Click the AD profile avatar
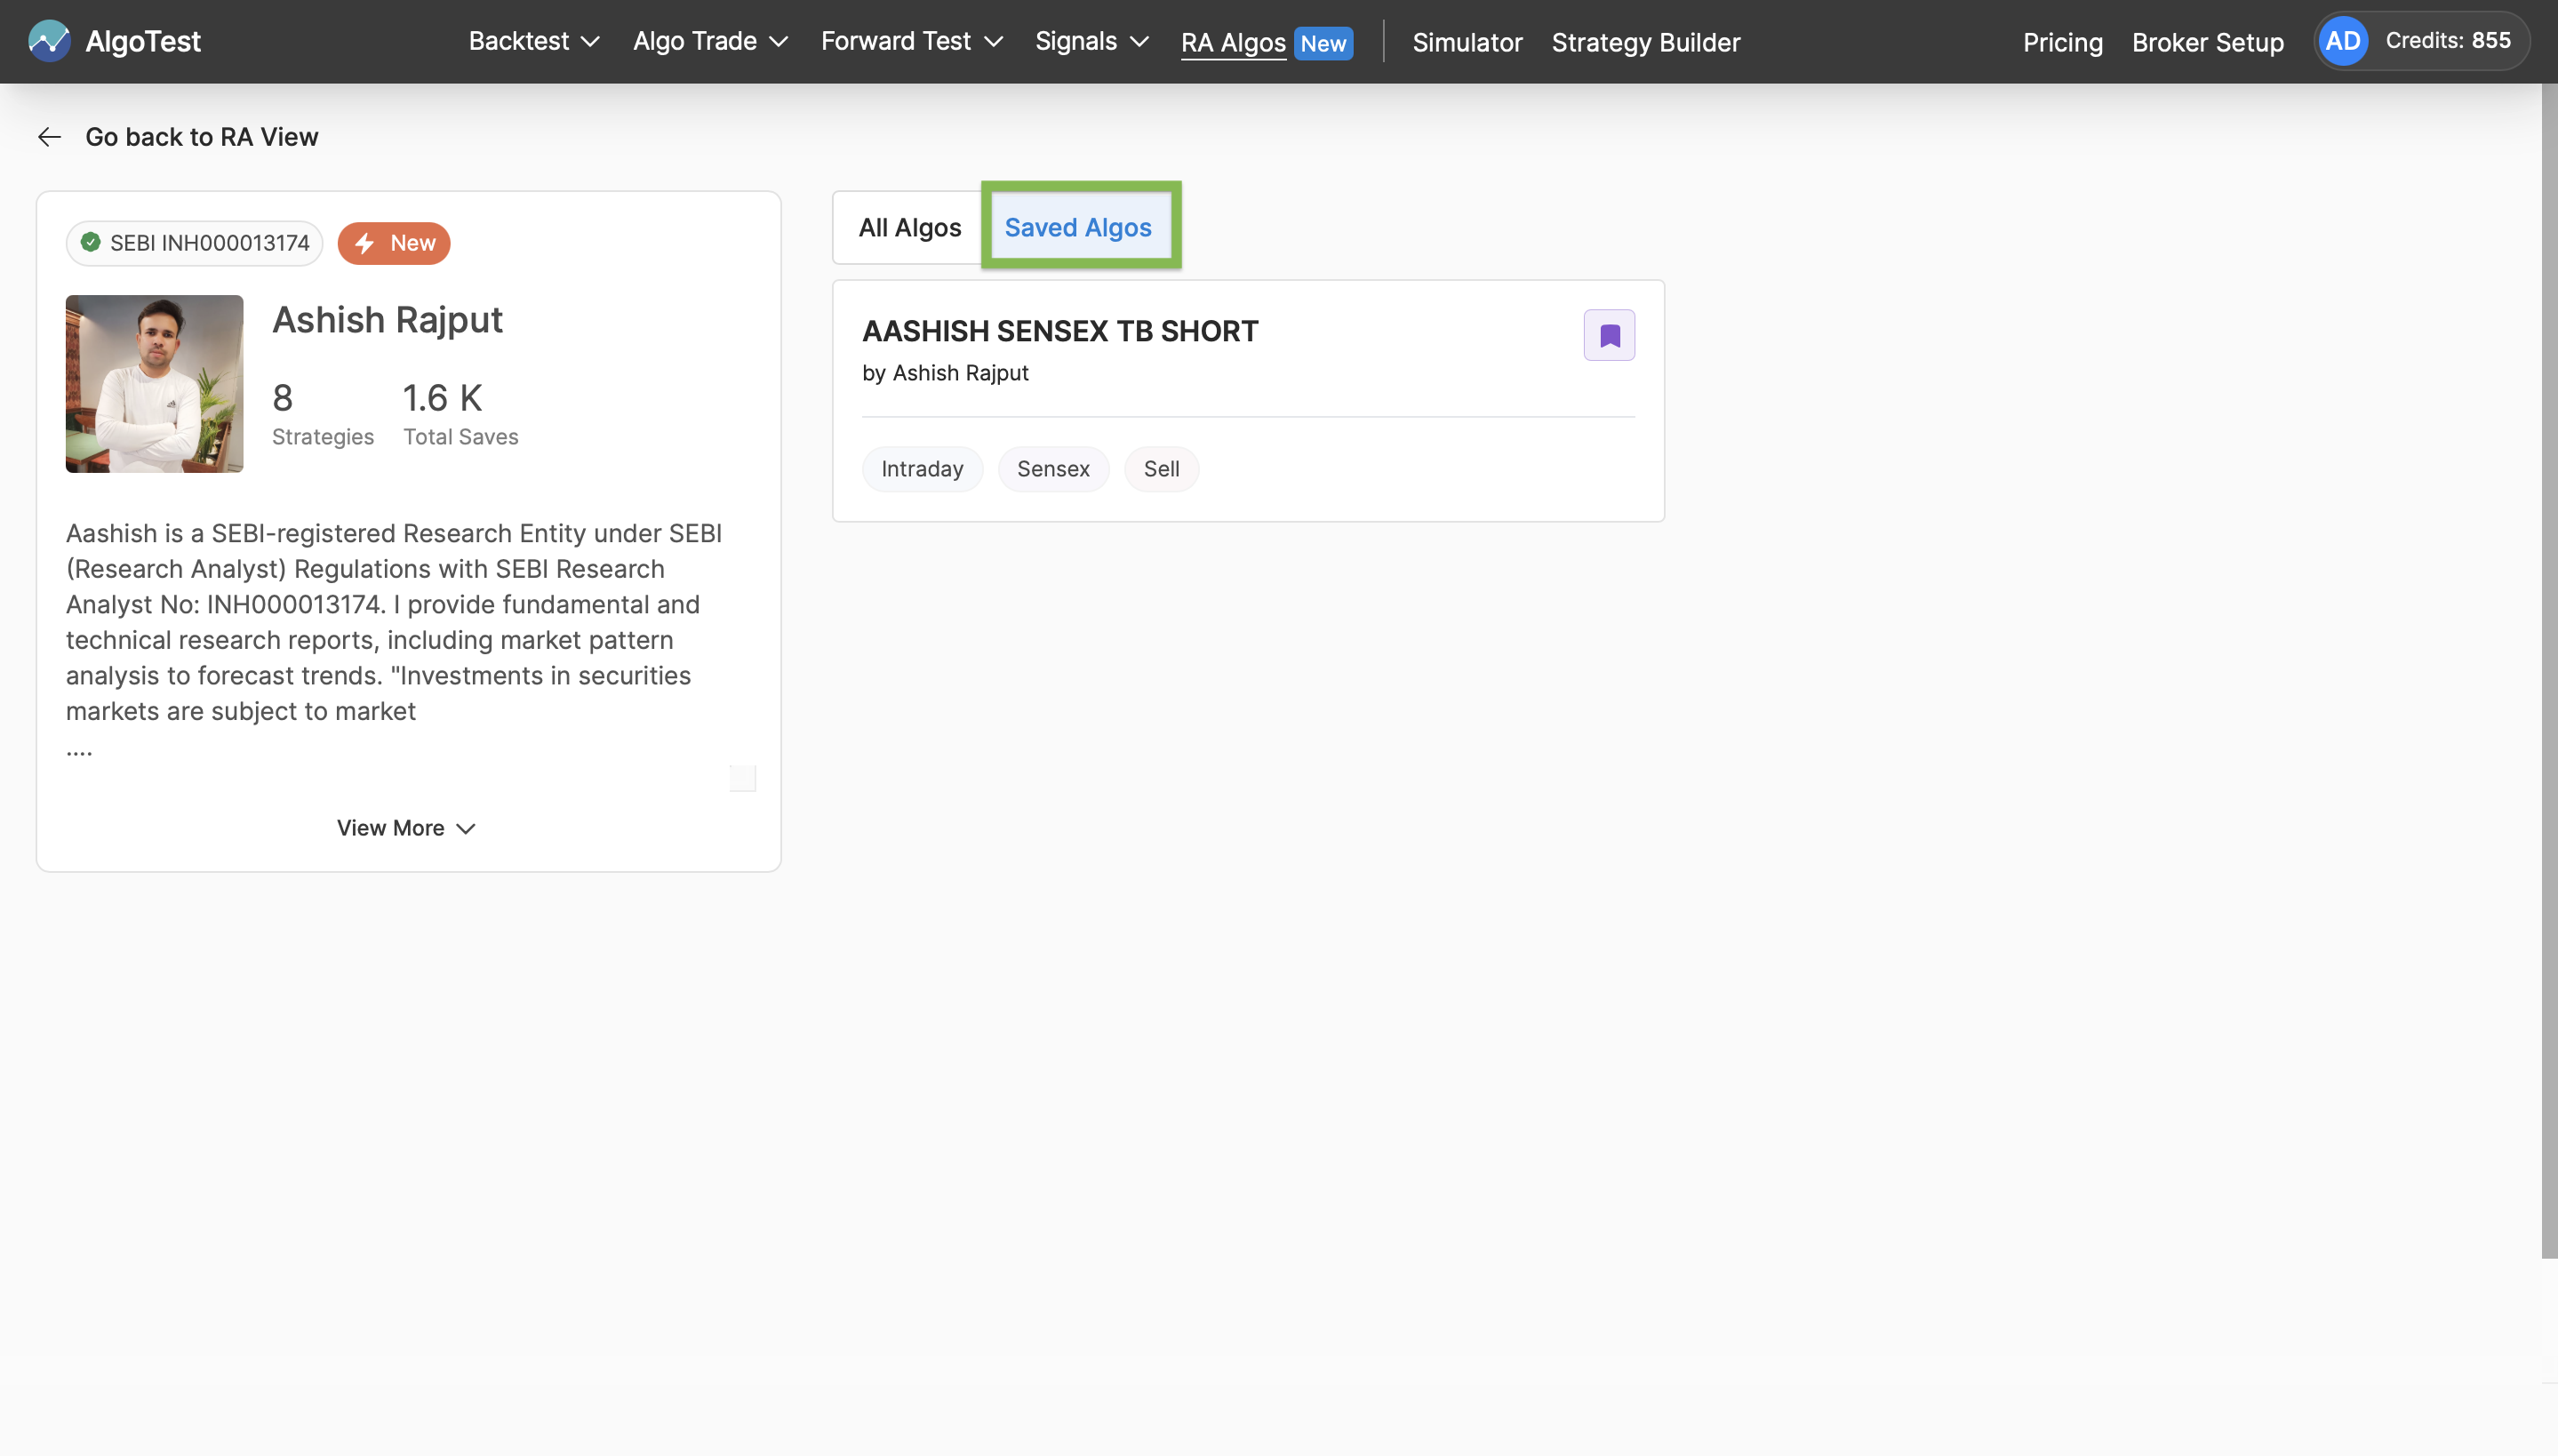Screen dimensions: 2558x1456 (2342, 41)
